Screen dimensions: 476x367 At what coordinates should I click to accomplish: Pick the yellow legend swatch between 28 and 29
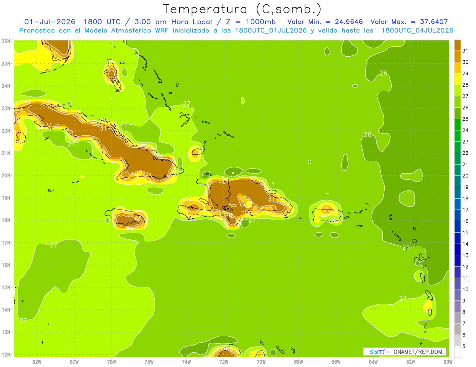457,79
